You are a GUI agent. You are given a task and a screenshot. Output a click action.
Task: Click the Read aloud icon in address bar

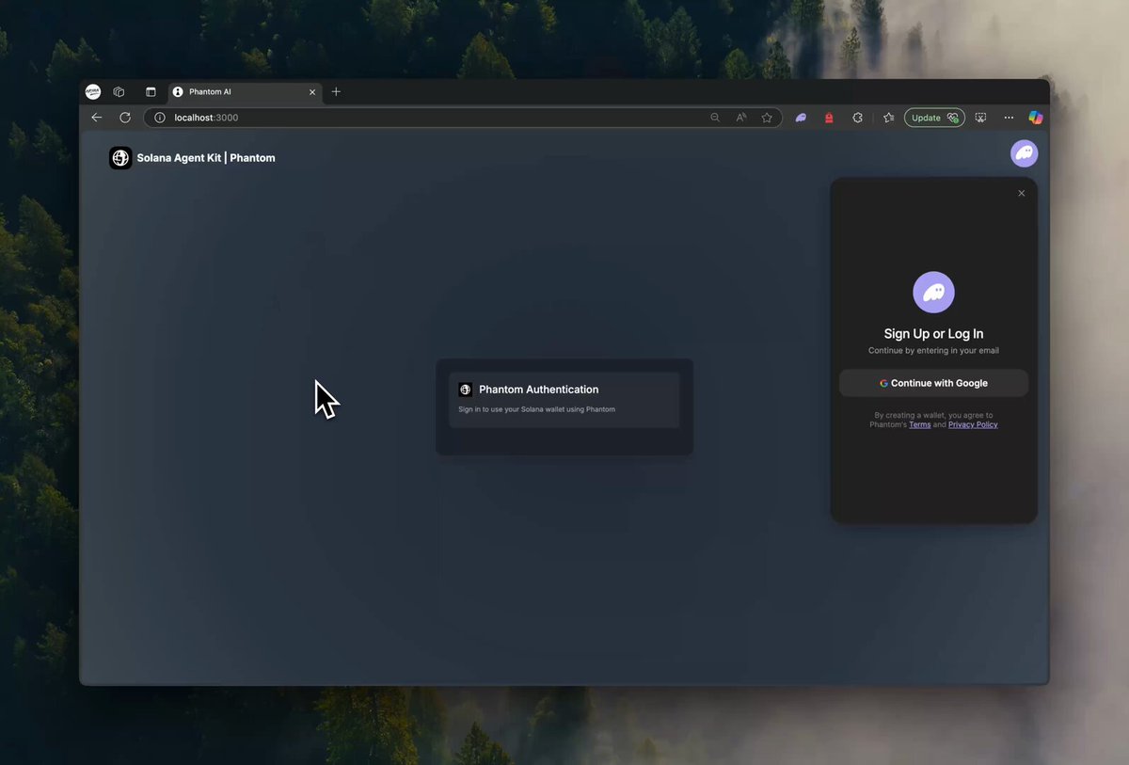[741, 118]
